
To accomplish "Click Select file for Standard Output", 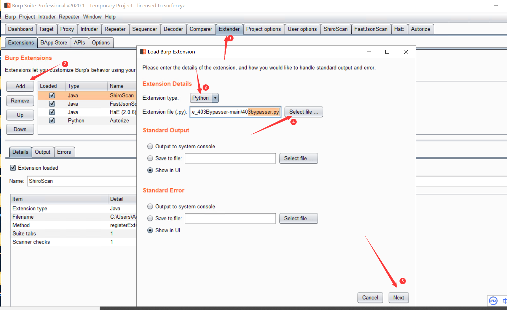I will pyautogui.click(x=299, y=158).
